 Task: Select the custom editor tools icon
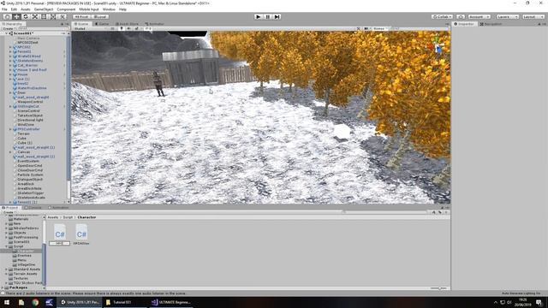(62, 17)
